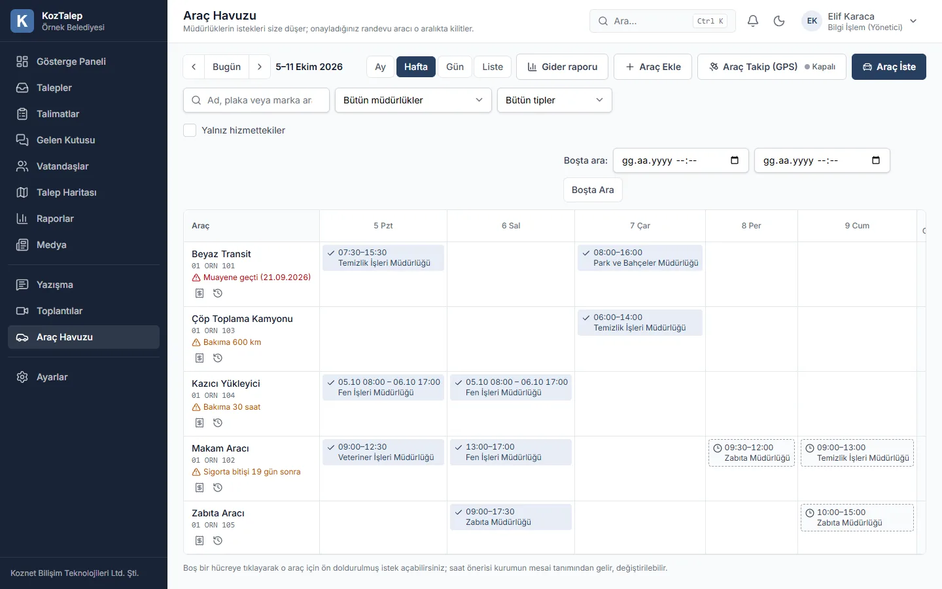This screenshot has height=589, width=942.
Task: Open history icon for Makam Aracı
Action: tap(218, 488)
